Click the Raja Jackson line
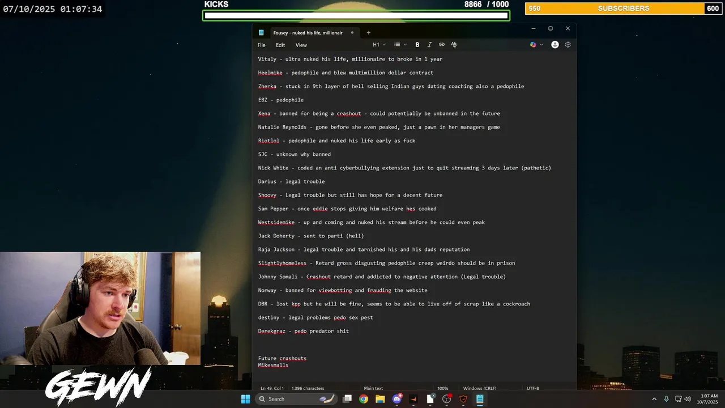The width and height of the screenshot is (725, 408). (x=364, y=249)
